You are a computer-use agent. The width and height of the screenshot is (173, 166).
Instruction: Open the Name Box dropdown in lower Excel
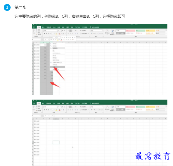point(40,116)
